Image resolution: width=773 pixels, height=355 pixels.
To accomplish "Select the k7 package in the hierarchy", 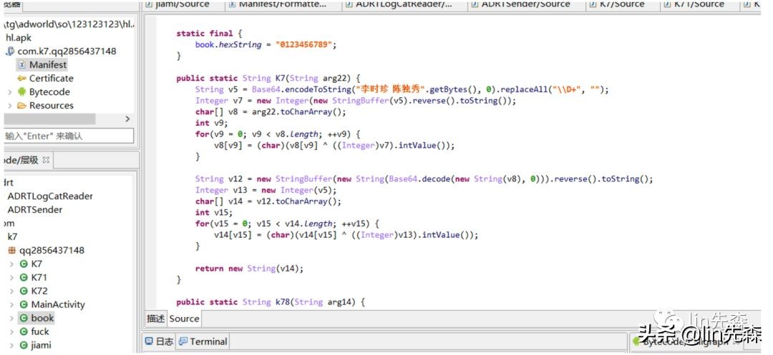I will (12, 236).
